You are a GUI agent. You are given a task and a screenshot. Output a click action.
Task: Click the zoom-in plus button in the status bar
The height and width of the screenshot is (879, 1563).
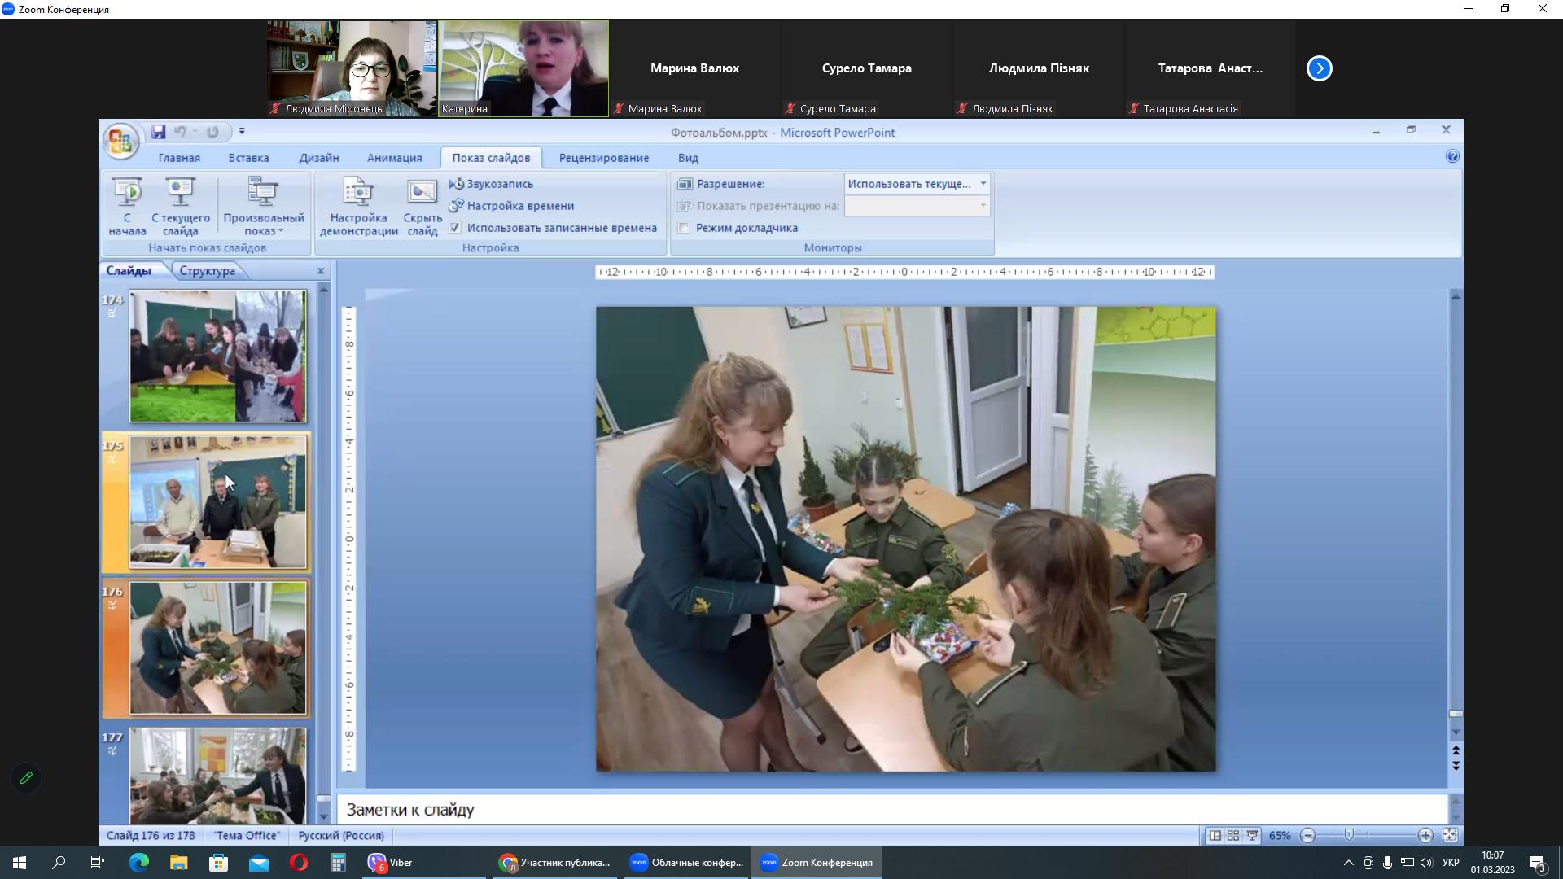(1425, 836)
